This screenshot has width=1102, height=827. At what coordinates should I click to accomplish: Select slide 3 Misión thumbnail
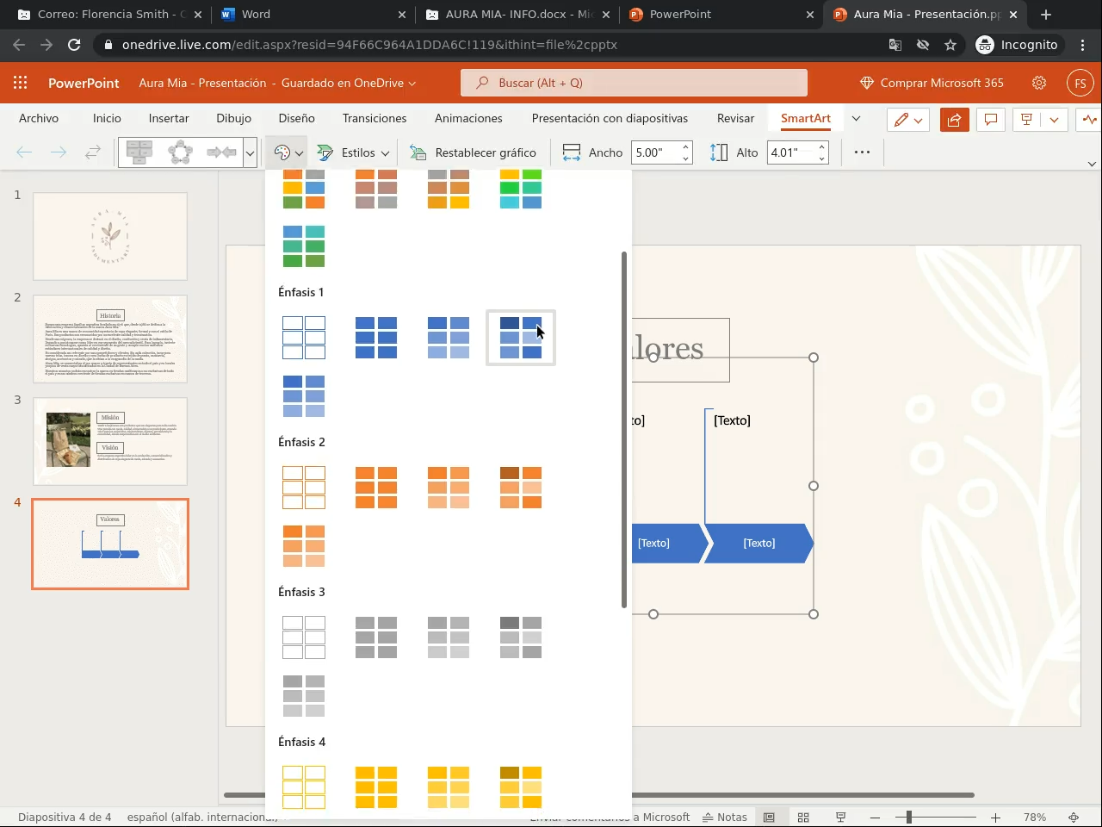(110, 441)
